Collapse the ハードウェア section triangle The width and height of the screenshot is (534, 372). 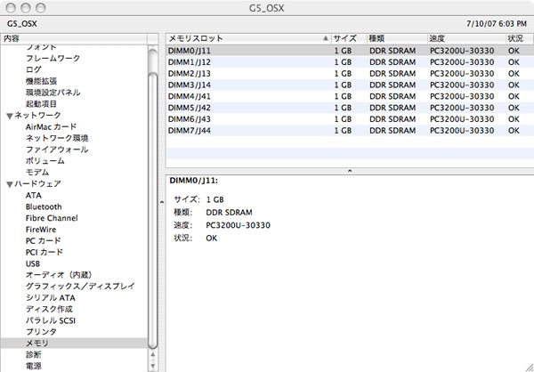click(x=10, y=184)
